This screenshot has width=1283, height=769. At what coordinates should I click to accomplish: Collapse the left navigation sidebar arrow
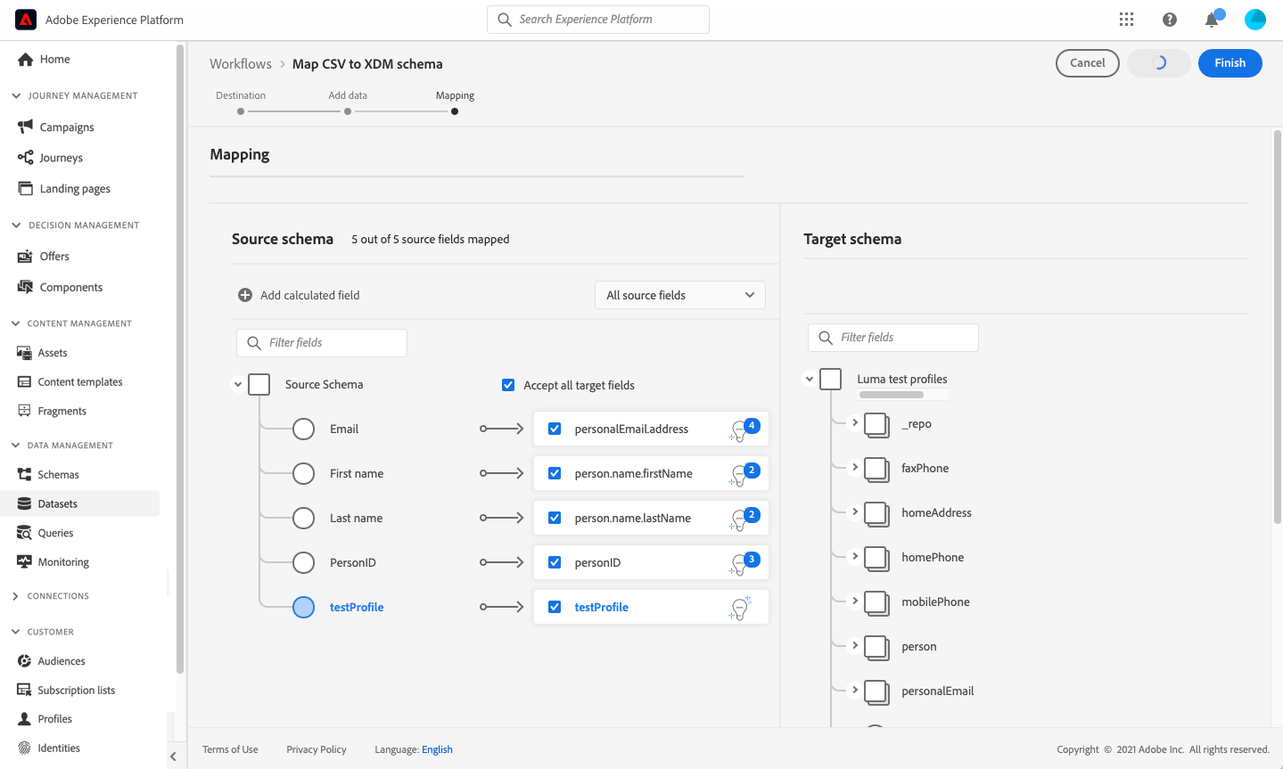[173, 757]
